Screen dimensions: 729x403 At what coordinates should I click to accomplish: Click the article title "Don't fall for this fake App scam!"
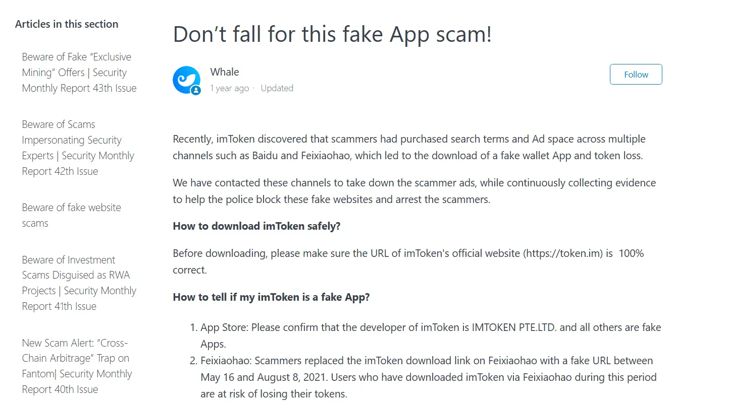tap(333, 34)
